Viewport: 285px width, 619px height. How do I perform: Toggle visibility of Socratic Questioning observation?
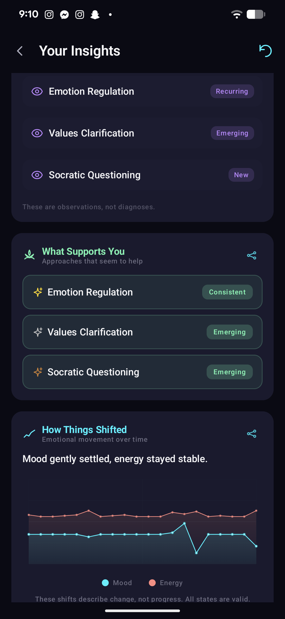point(37,175)
